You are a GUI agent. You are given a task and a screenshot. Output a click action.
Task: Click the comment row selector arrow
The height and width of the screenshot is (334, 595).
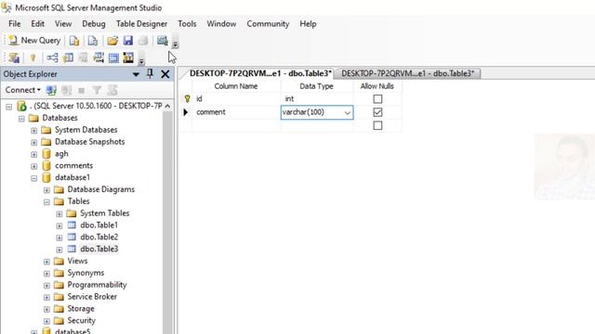186,112
